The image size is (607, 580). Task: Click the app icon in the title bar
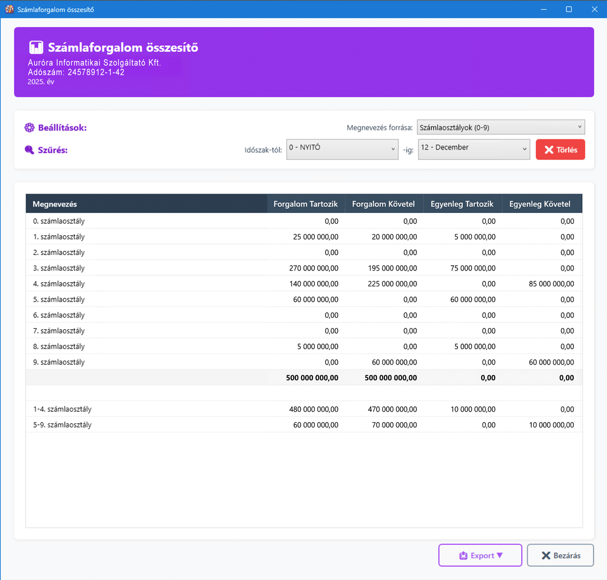(9, 9)
